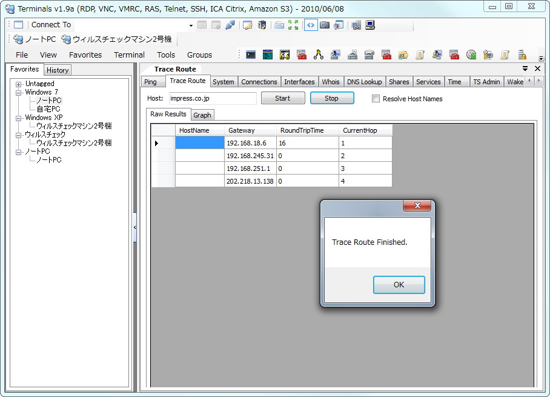Enable Resolve Host Names checkbox
Screen dimensions: 550x397
pyautogui.click(x=376, y=99)
